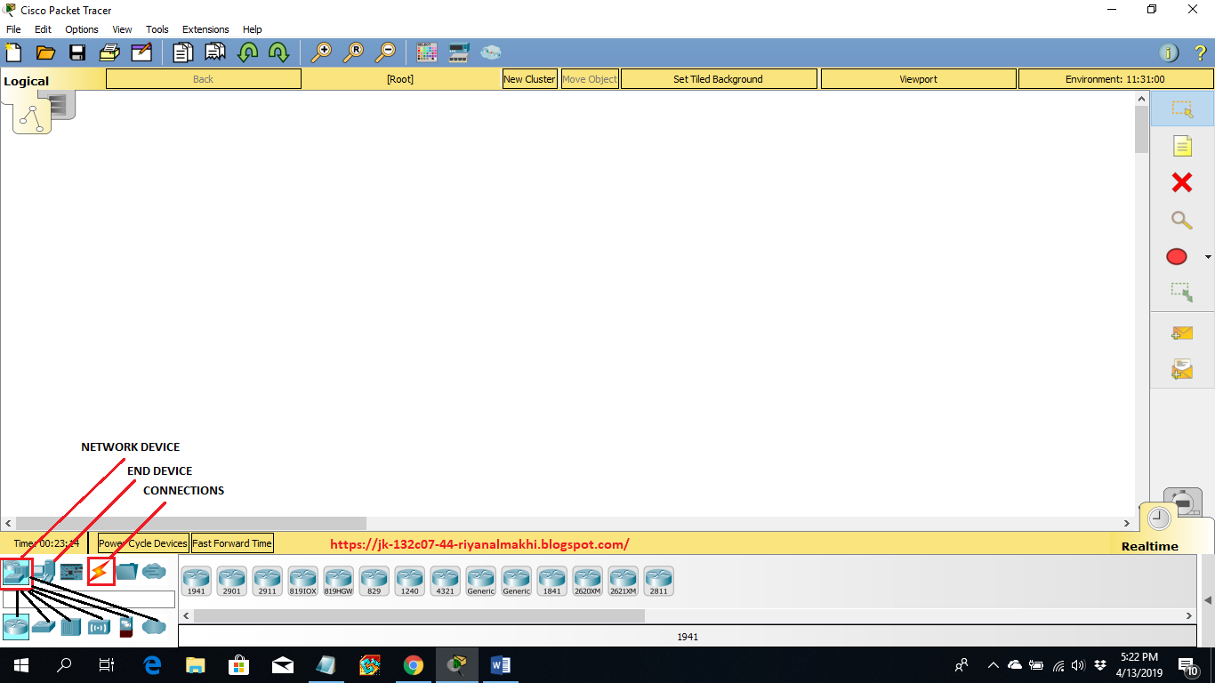
Task: Open the custom devices dialog icon
Action: 459,52
